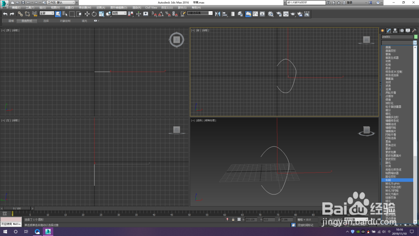The height and width of the screenshot is (236, 419).
Task: Toggle the selection lock icon in status bar
Action: tap(233, 220)
